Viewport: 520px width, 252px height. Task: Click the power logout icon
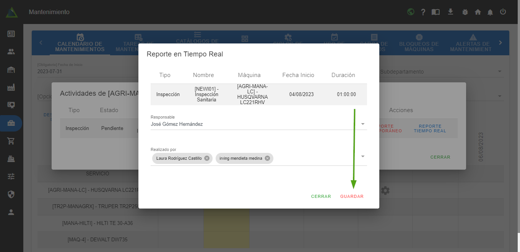pos(503,12)
